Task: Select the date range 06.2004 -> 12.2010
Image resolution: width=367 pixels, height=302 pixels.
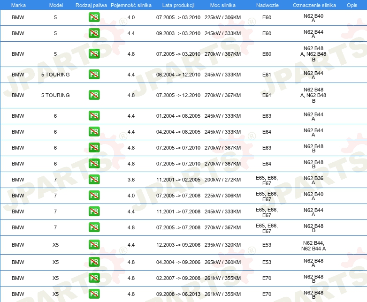Action: click(x=178, y=75)
